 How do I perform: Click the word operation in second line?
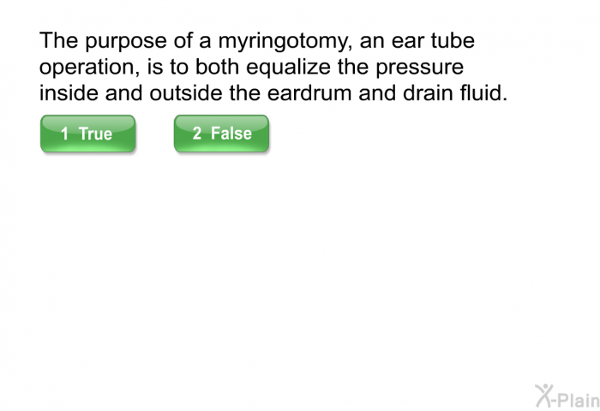click(x=89, y=68)
